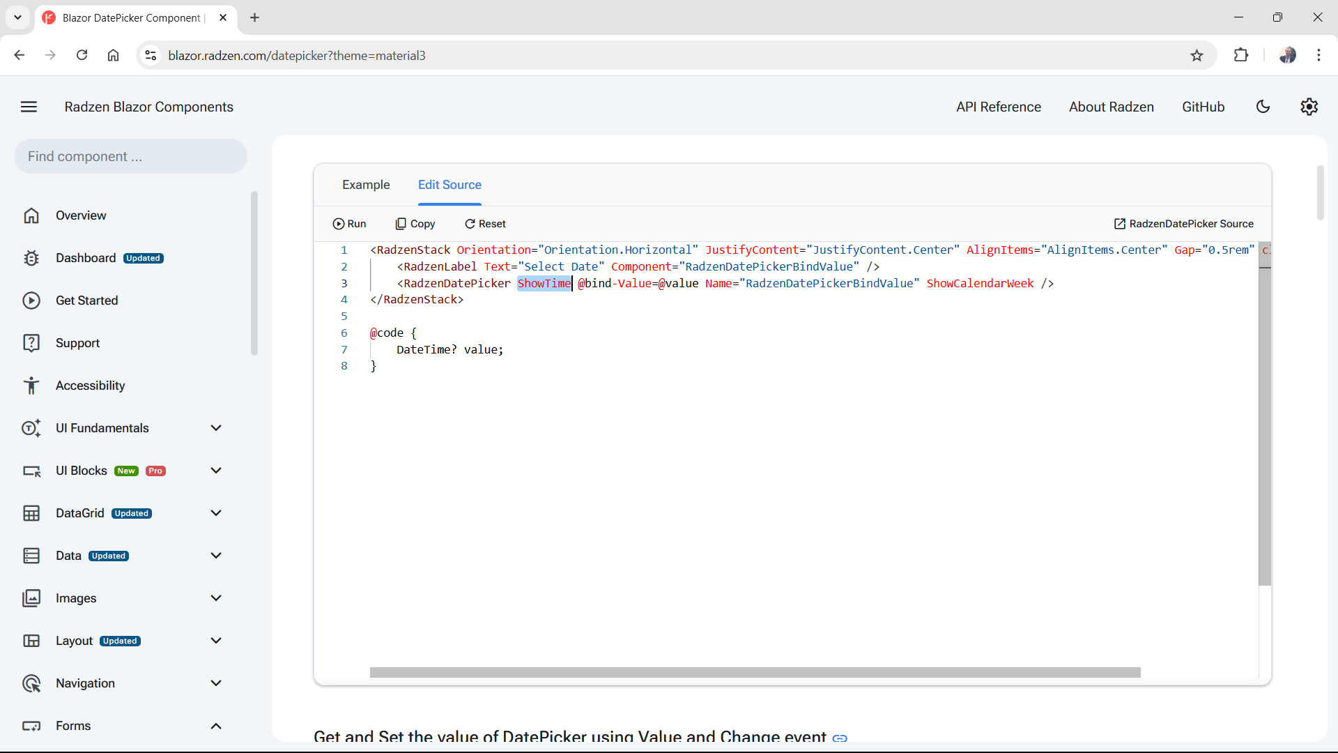Expand the Navigation section
The image size is (1338, 753).
tap(216, 683)
